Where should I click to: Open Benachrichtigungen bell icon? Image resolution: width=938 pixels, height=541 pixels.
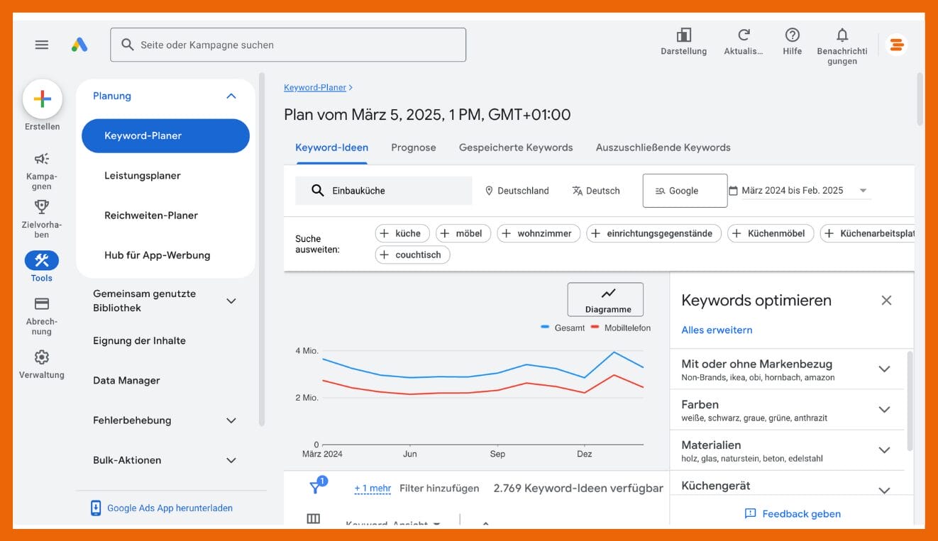click(x=842, y=35)
